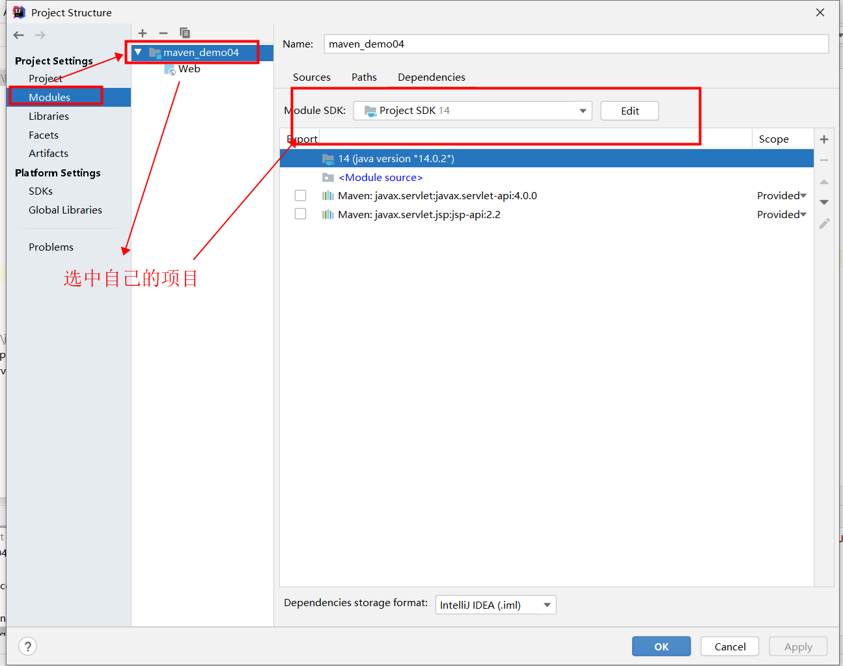
Task: Copy the selected module icon
Action: [x=185, y=33]
